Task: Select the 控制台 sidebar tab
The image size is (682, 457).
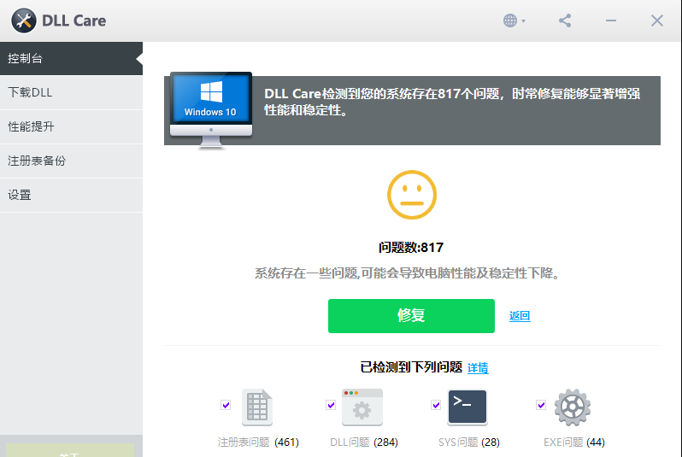Action: pyautogui.click(x=71, y=58)
